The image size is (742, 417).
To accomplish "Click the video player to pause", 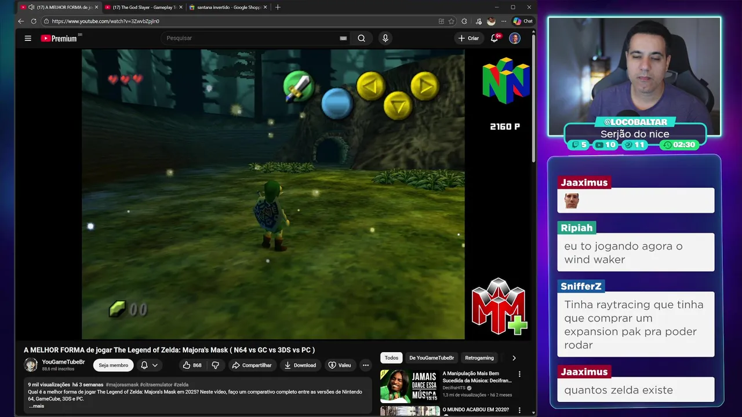I will [x=273, y=194].
